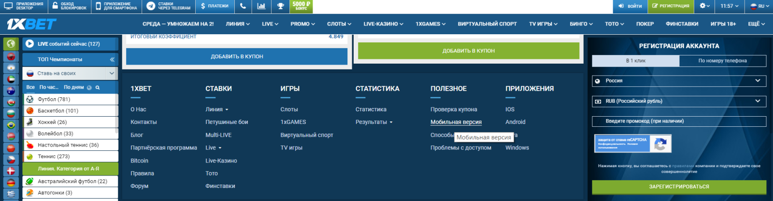Screen dimensions: 773x201
Task: Open Среда — умножаем на 2 promo
Action: click(178, 24)
